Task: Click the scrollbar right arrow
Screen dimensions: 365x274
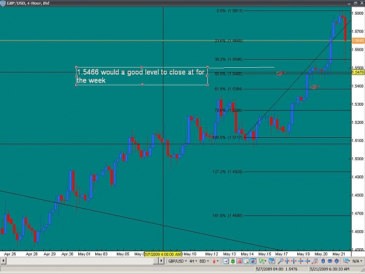Action: point(161,261)
